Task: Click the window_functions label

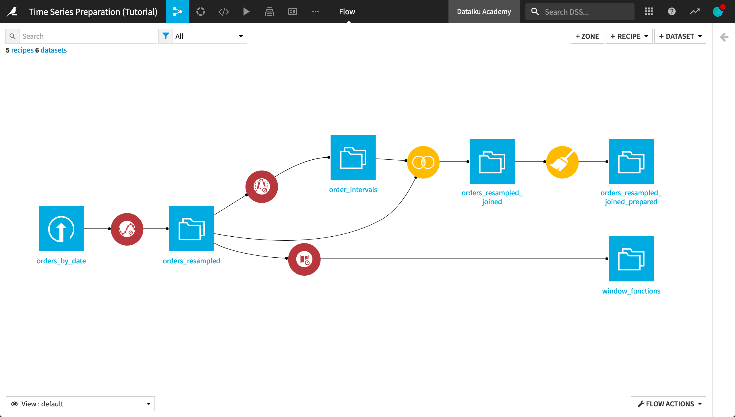Action: coord(631,291)
